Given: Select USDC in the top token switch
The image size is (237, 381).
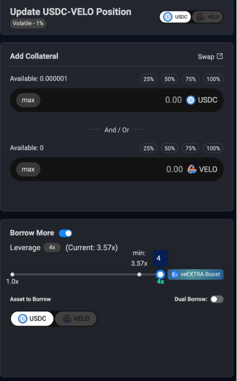Looking at the screenshot, I should click(x=175, y=17).
